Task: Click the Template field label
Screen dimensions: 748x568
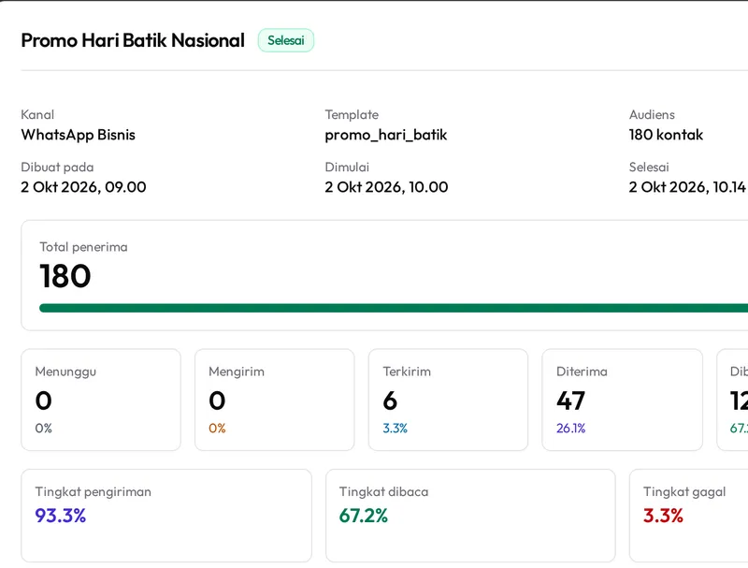Action: coord(352,114)
